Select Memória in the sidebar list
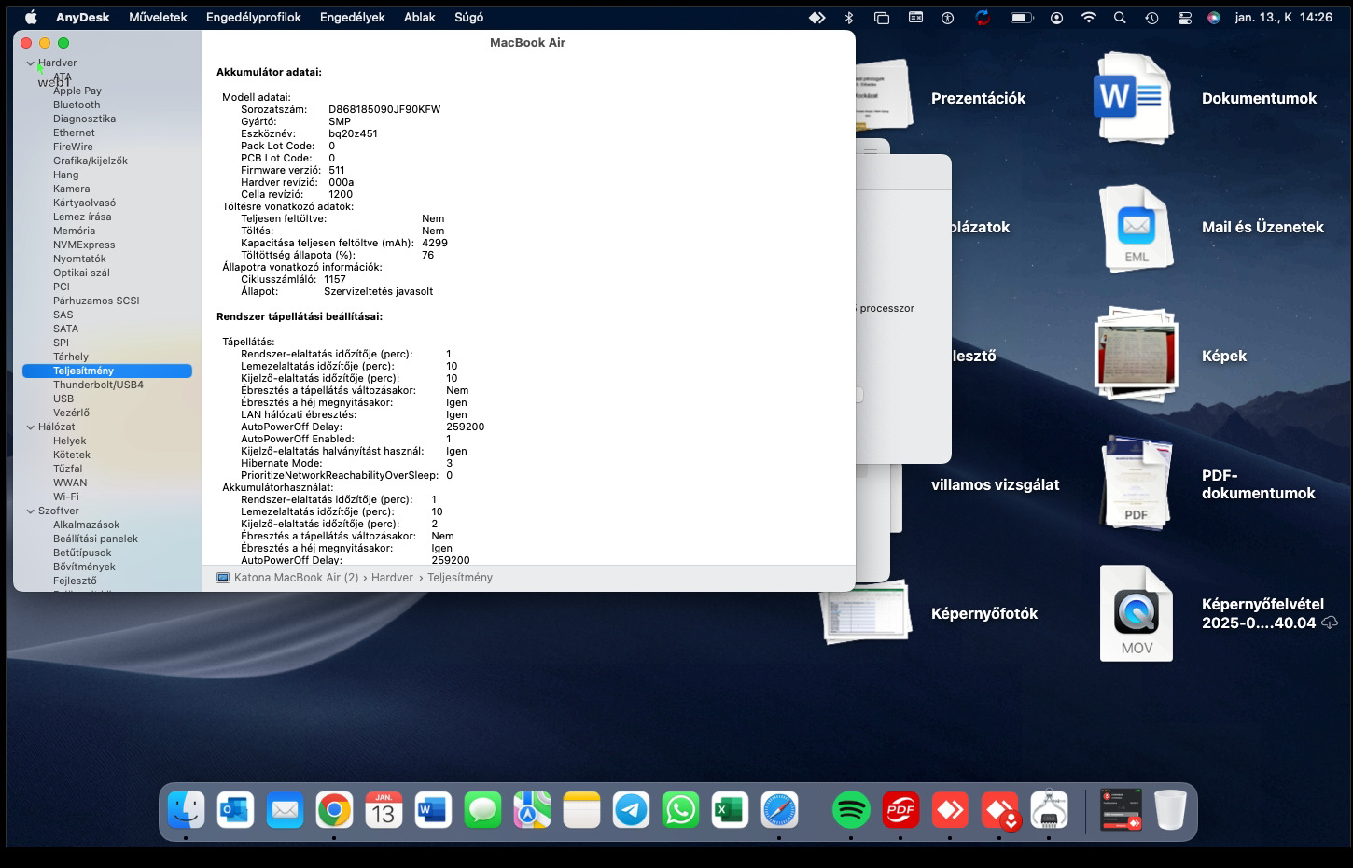Image resolution: width=1353 pixels, height=868 pixels. [75, 231]
